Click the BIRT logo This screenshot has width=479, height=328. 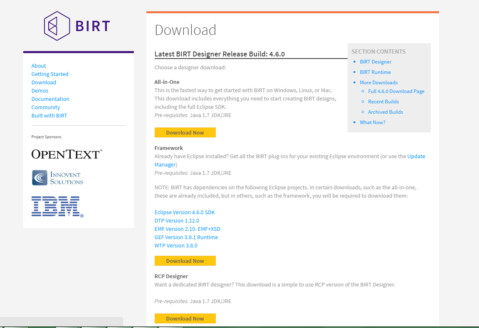[76, 26]
